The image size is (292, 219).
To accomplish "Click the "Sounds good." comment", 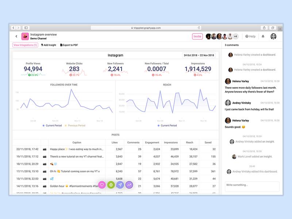I will point(235,127).
